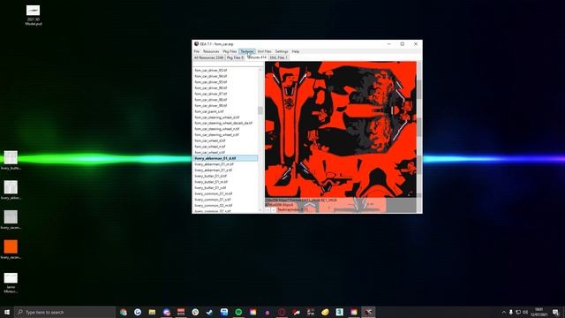Select fom_car_driver_98.tif in the list

pos(225,100)
